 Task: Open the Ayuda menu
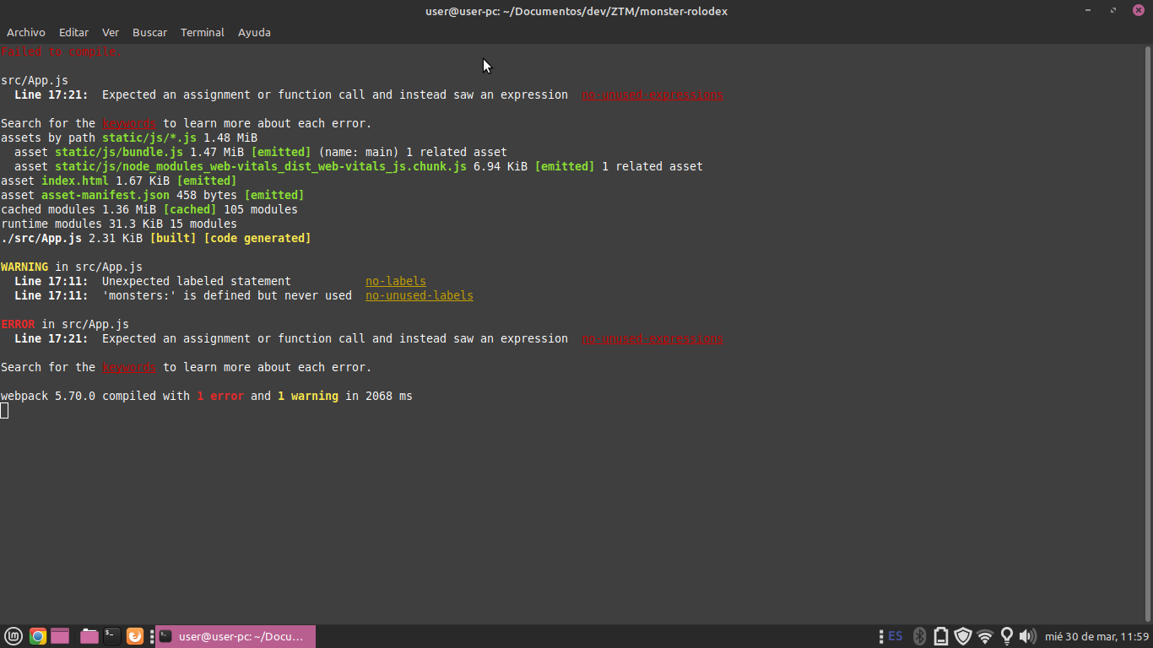254,32
